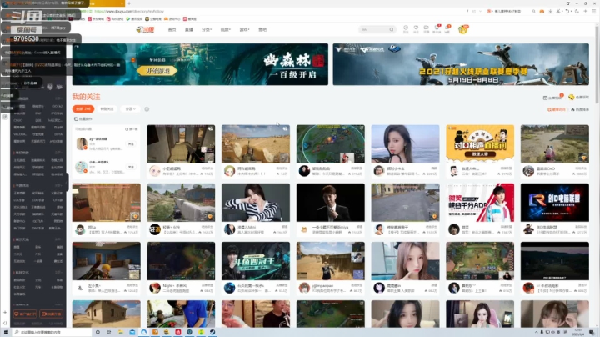Image resolution: width=600 pixels, height=337 pixels.
Task: Open the man-in-black-suit stream thumbnail
Action: tap(331, 203)
